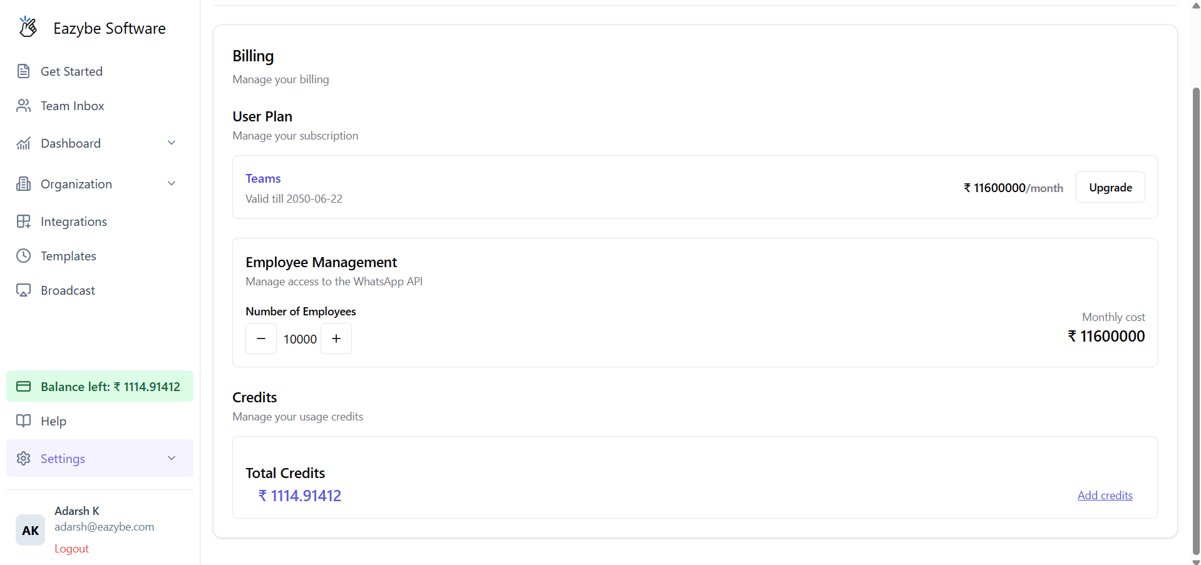Upgrade the Teams plan
Viewport: 1201px width, 565px height.
coord(1110,187)
